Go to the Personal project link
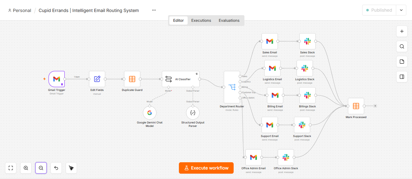The width and height of the screenshot is (412, 179). pos(20,10)
